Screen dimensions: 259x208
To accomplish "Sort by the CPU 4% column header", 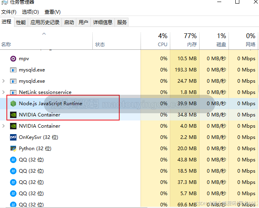I will [x=155, y=41].
